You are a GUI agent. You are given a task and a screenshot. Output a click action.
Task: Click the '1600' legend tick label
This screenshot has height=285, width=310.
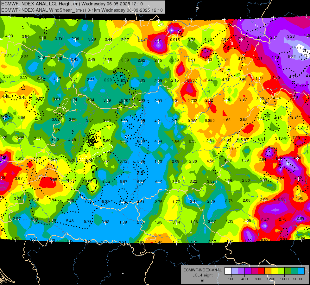(284, 279)
